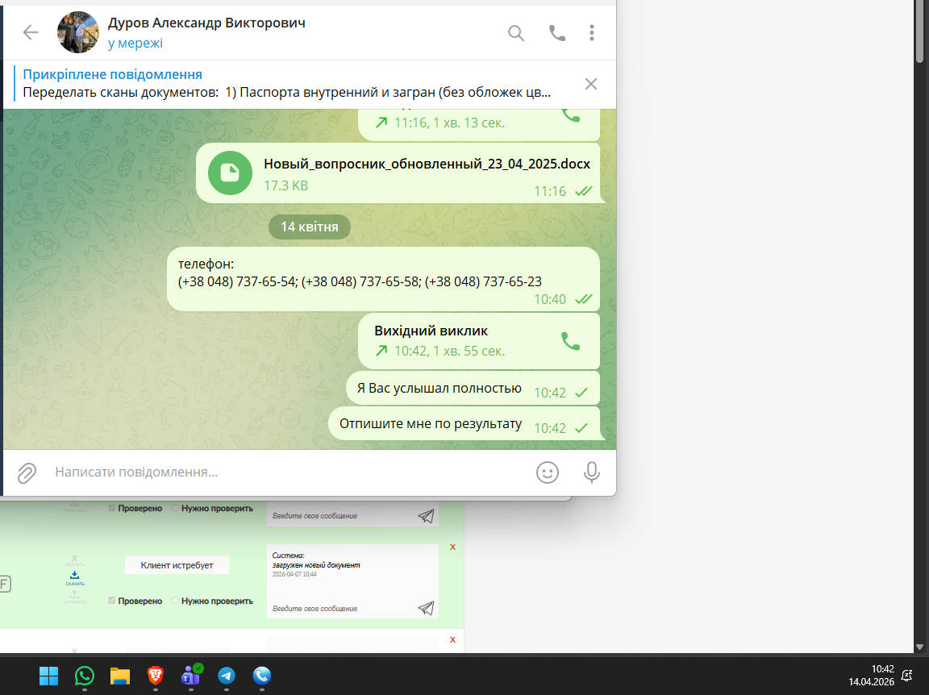Select the 'Я Вас услышал полностью' message
The image size is (929, 695).
coord(473,388)
